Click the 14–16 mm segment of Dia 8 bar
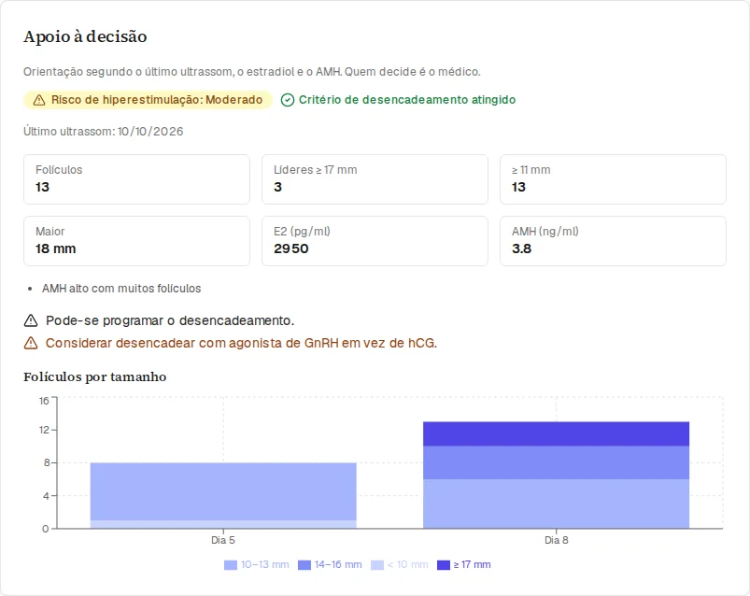The width and height of the screenshot is (750, 596). pyautogui.click(x=557, y=462)
